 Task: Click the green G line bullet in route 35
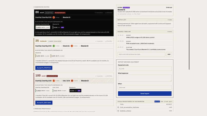coord(54,46)
